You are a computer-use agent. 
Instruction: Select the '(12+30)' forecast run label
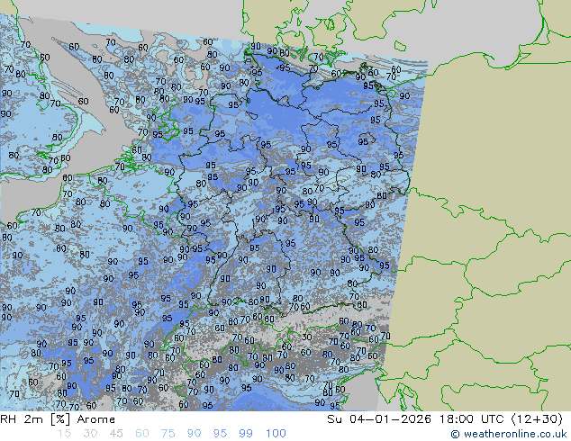[x=537, y=419]
